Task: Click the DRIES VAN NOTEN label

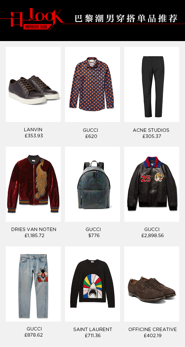Action: point(34,229)
